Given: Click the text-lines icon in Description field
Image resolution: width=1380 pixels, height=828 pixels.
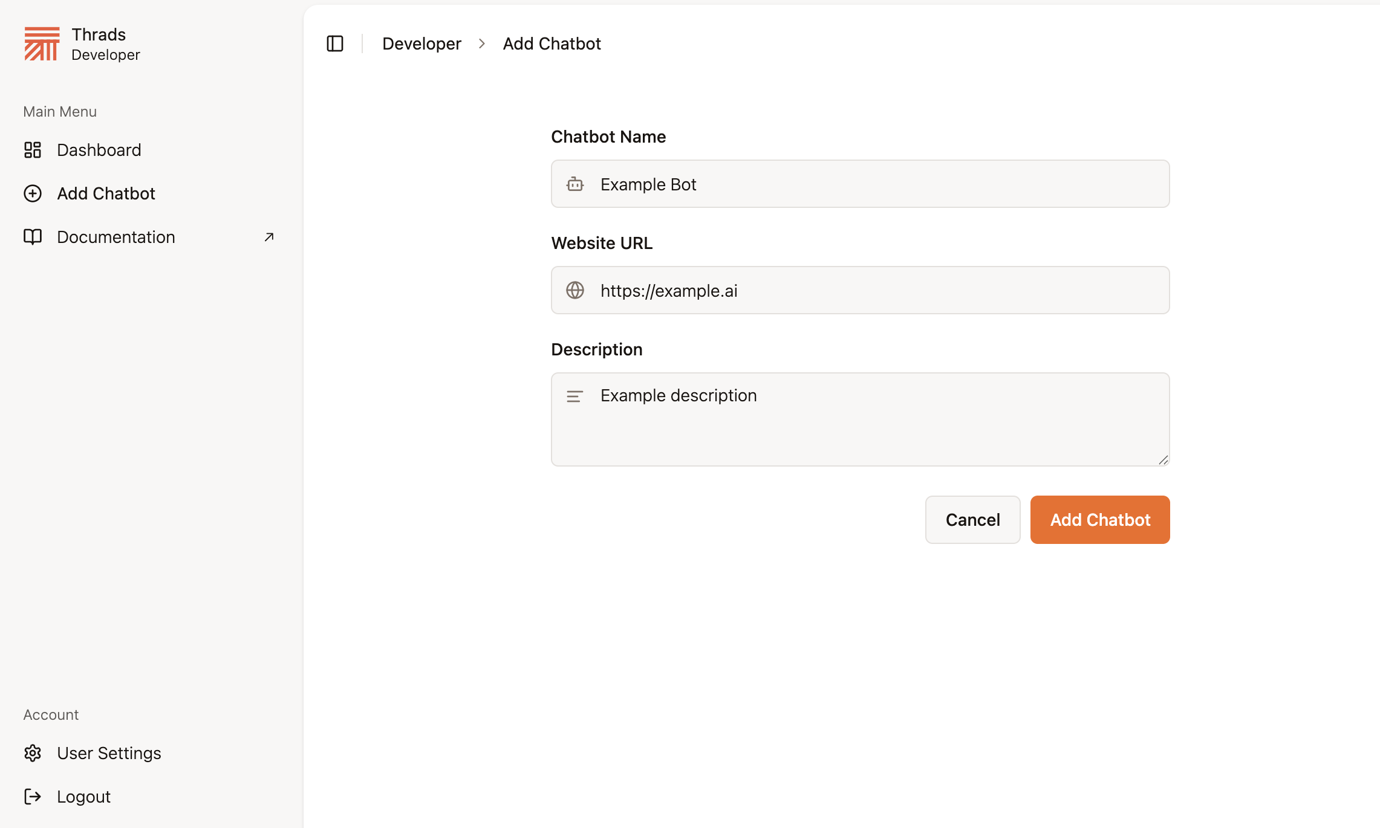Looking at the screenshot, I should pyautogui.click(x=575, y=396).
